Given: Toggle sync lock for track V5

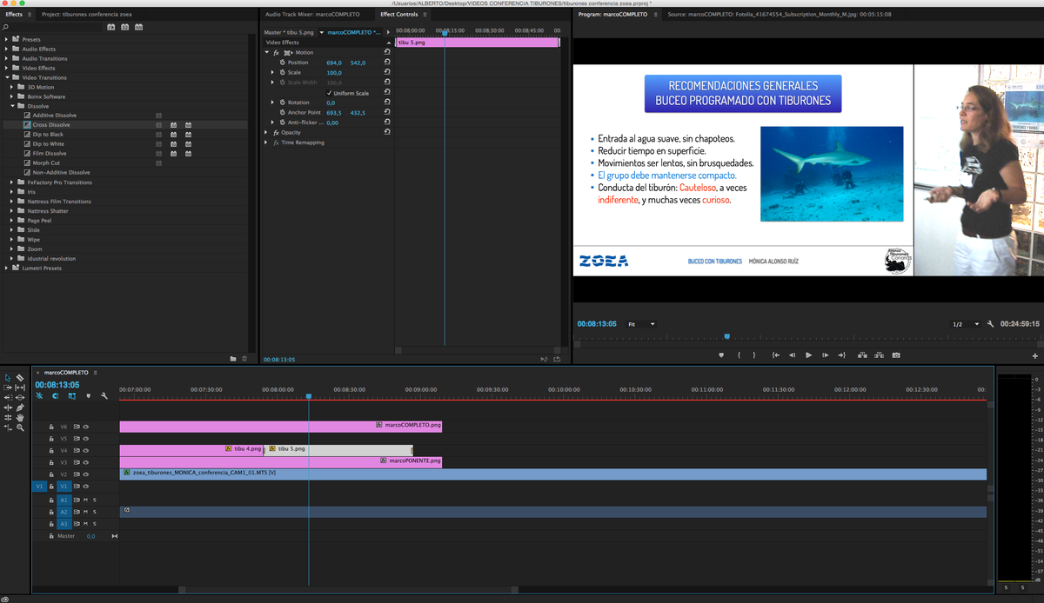Looking at the screenshot, I should [77, 439].
